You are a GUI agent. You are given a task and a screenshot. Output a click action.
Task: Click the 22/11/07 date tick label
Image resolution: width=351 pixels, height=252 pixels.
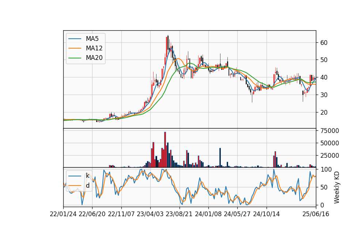click(121, 214)
